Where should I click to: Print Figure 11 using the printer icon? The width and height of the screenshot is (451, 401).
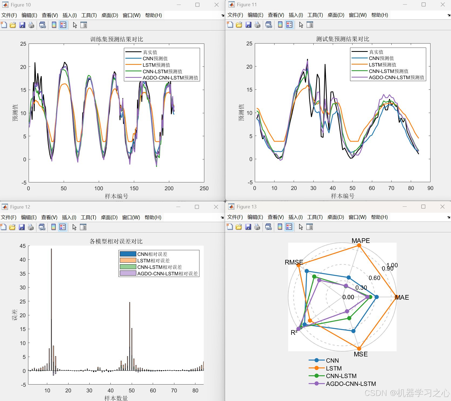[257, 25]
